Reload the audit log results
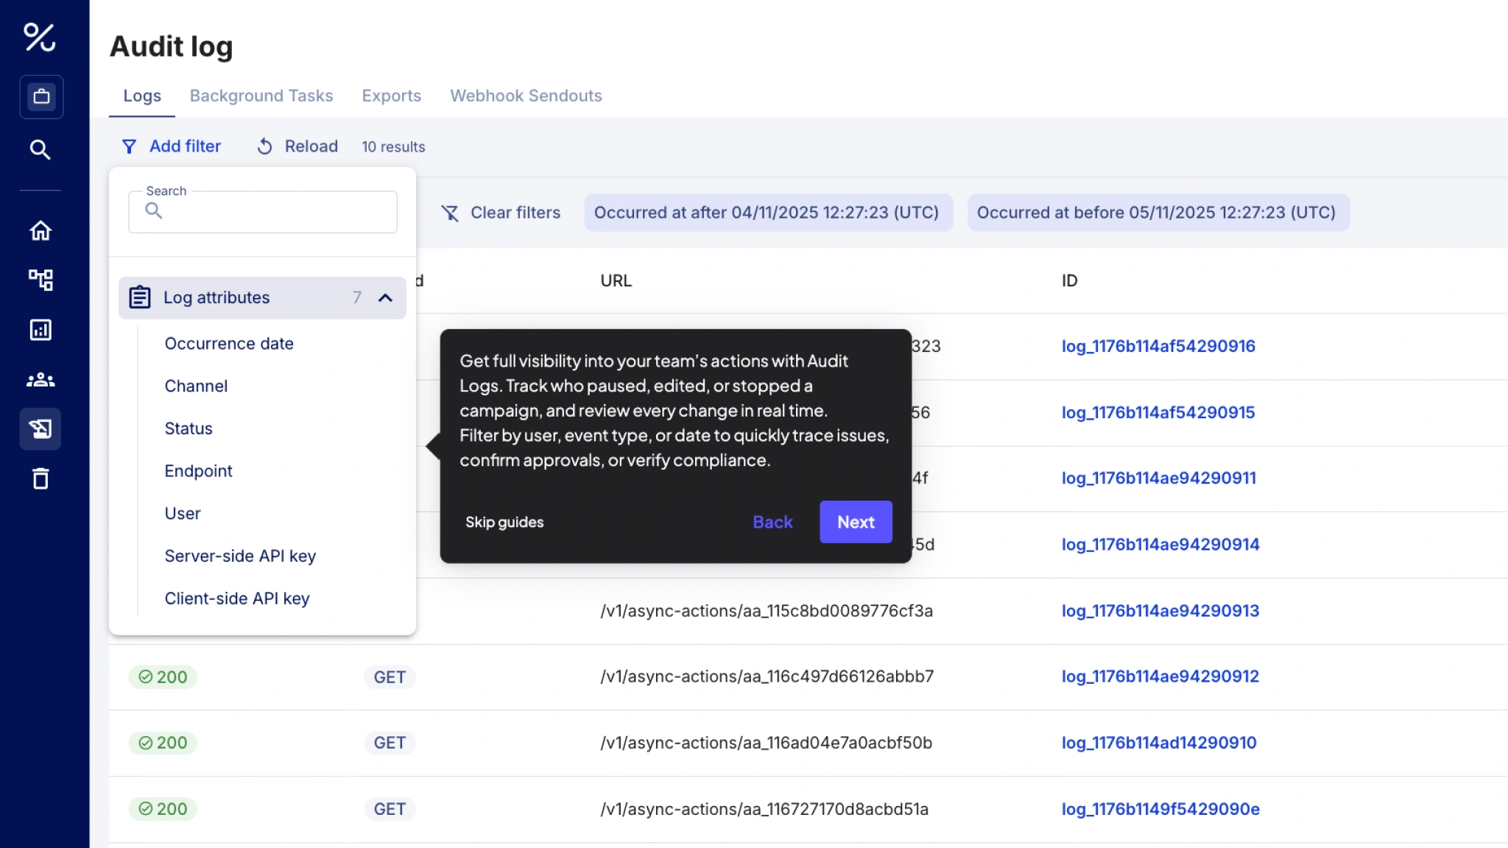The image size is (1508, 848). tap(297, 146)
